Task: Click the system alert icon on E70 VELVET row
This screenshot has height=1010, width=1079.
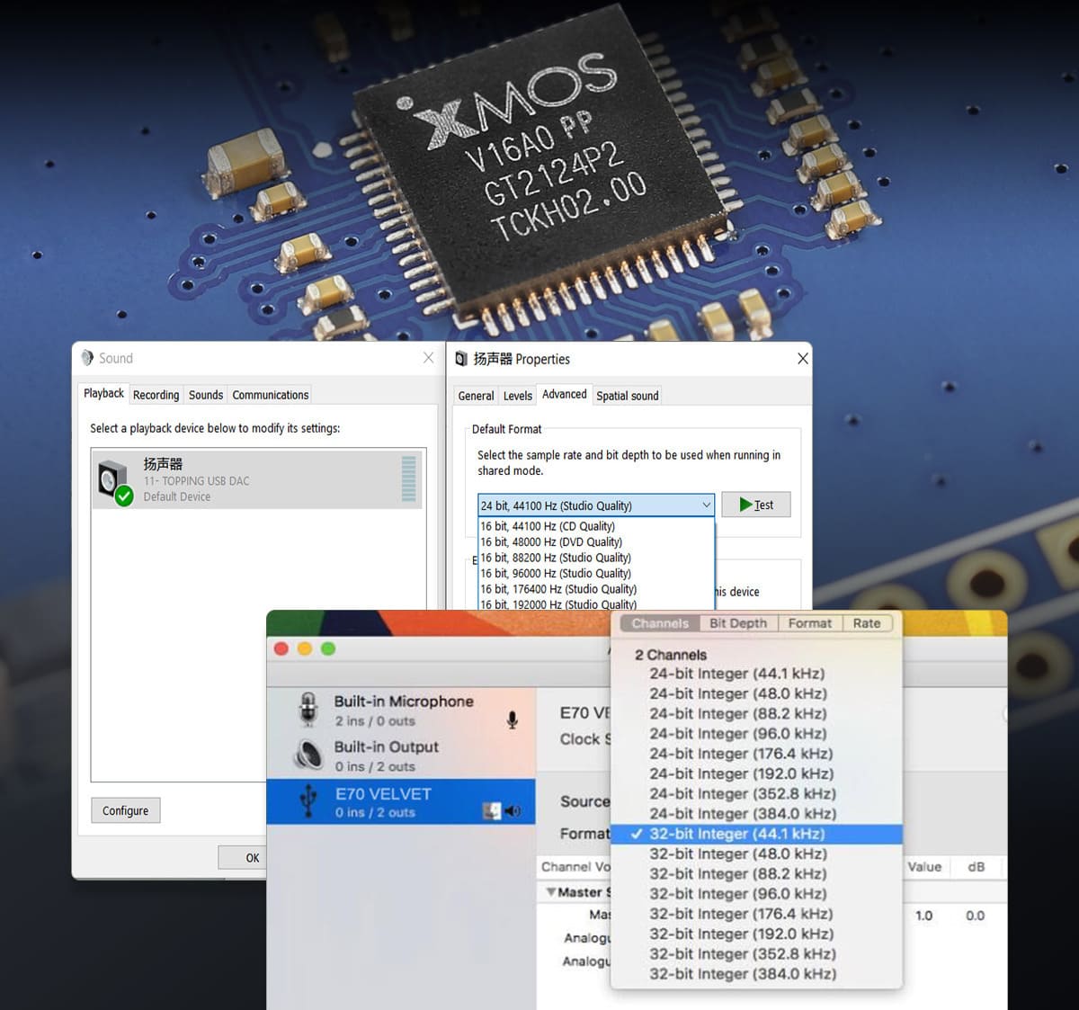Action: pos(492,811)
